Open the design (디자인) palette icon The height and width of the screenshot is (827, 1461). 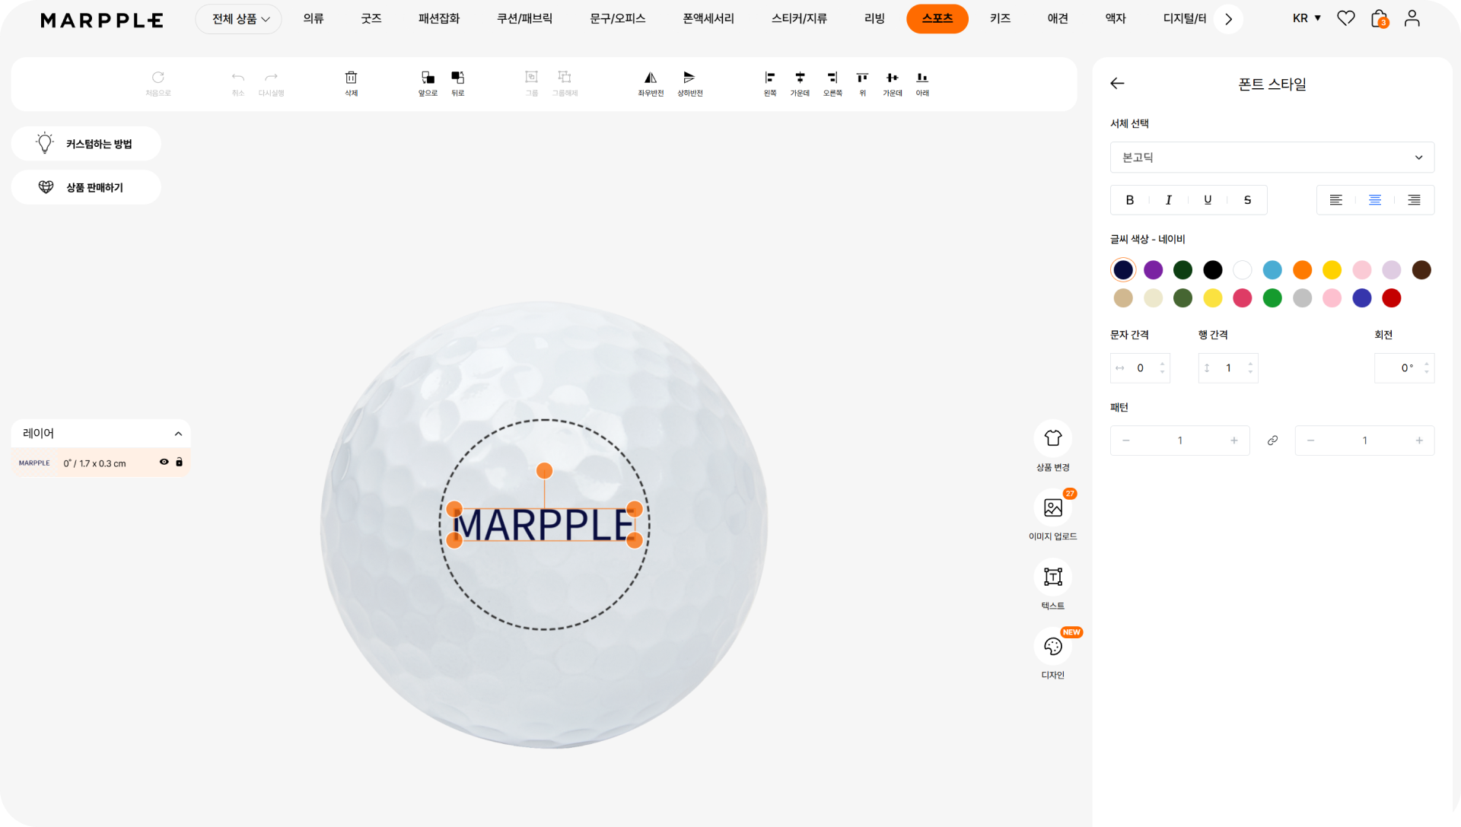coord(1053,646)
